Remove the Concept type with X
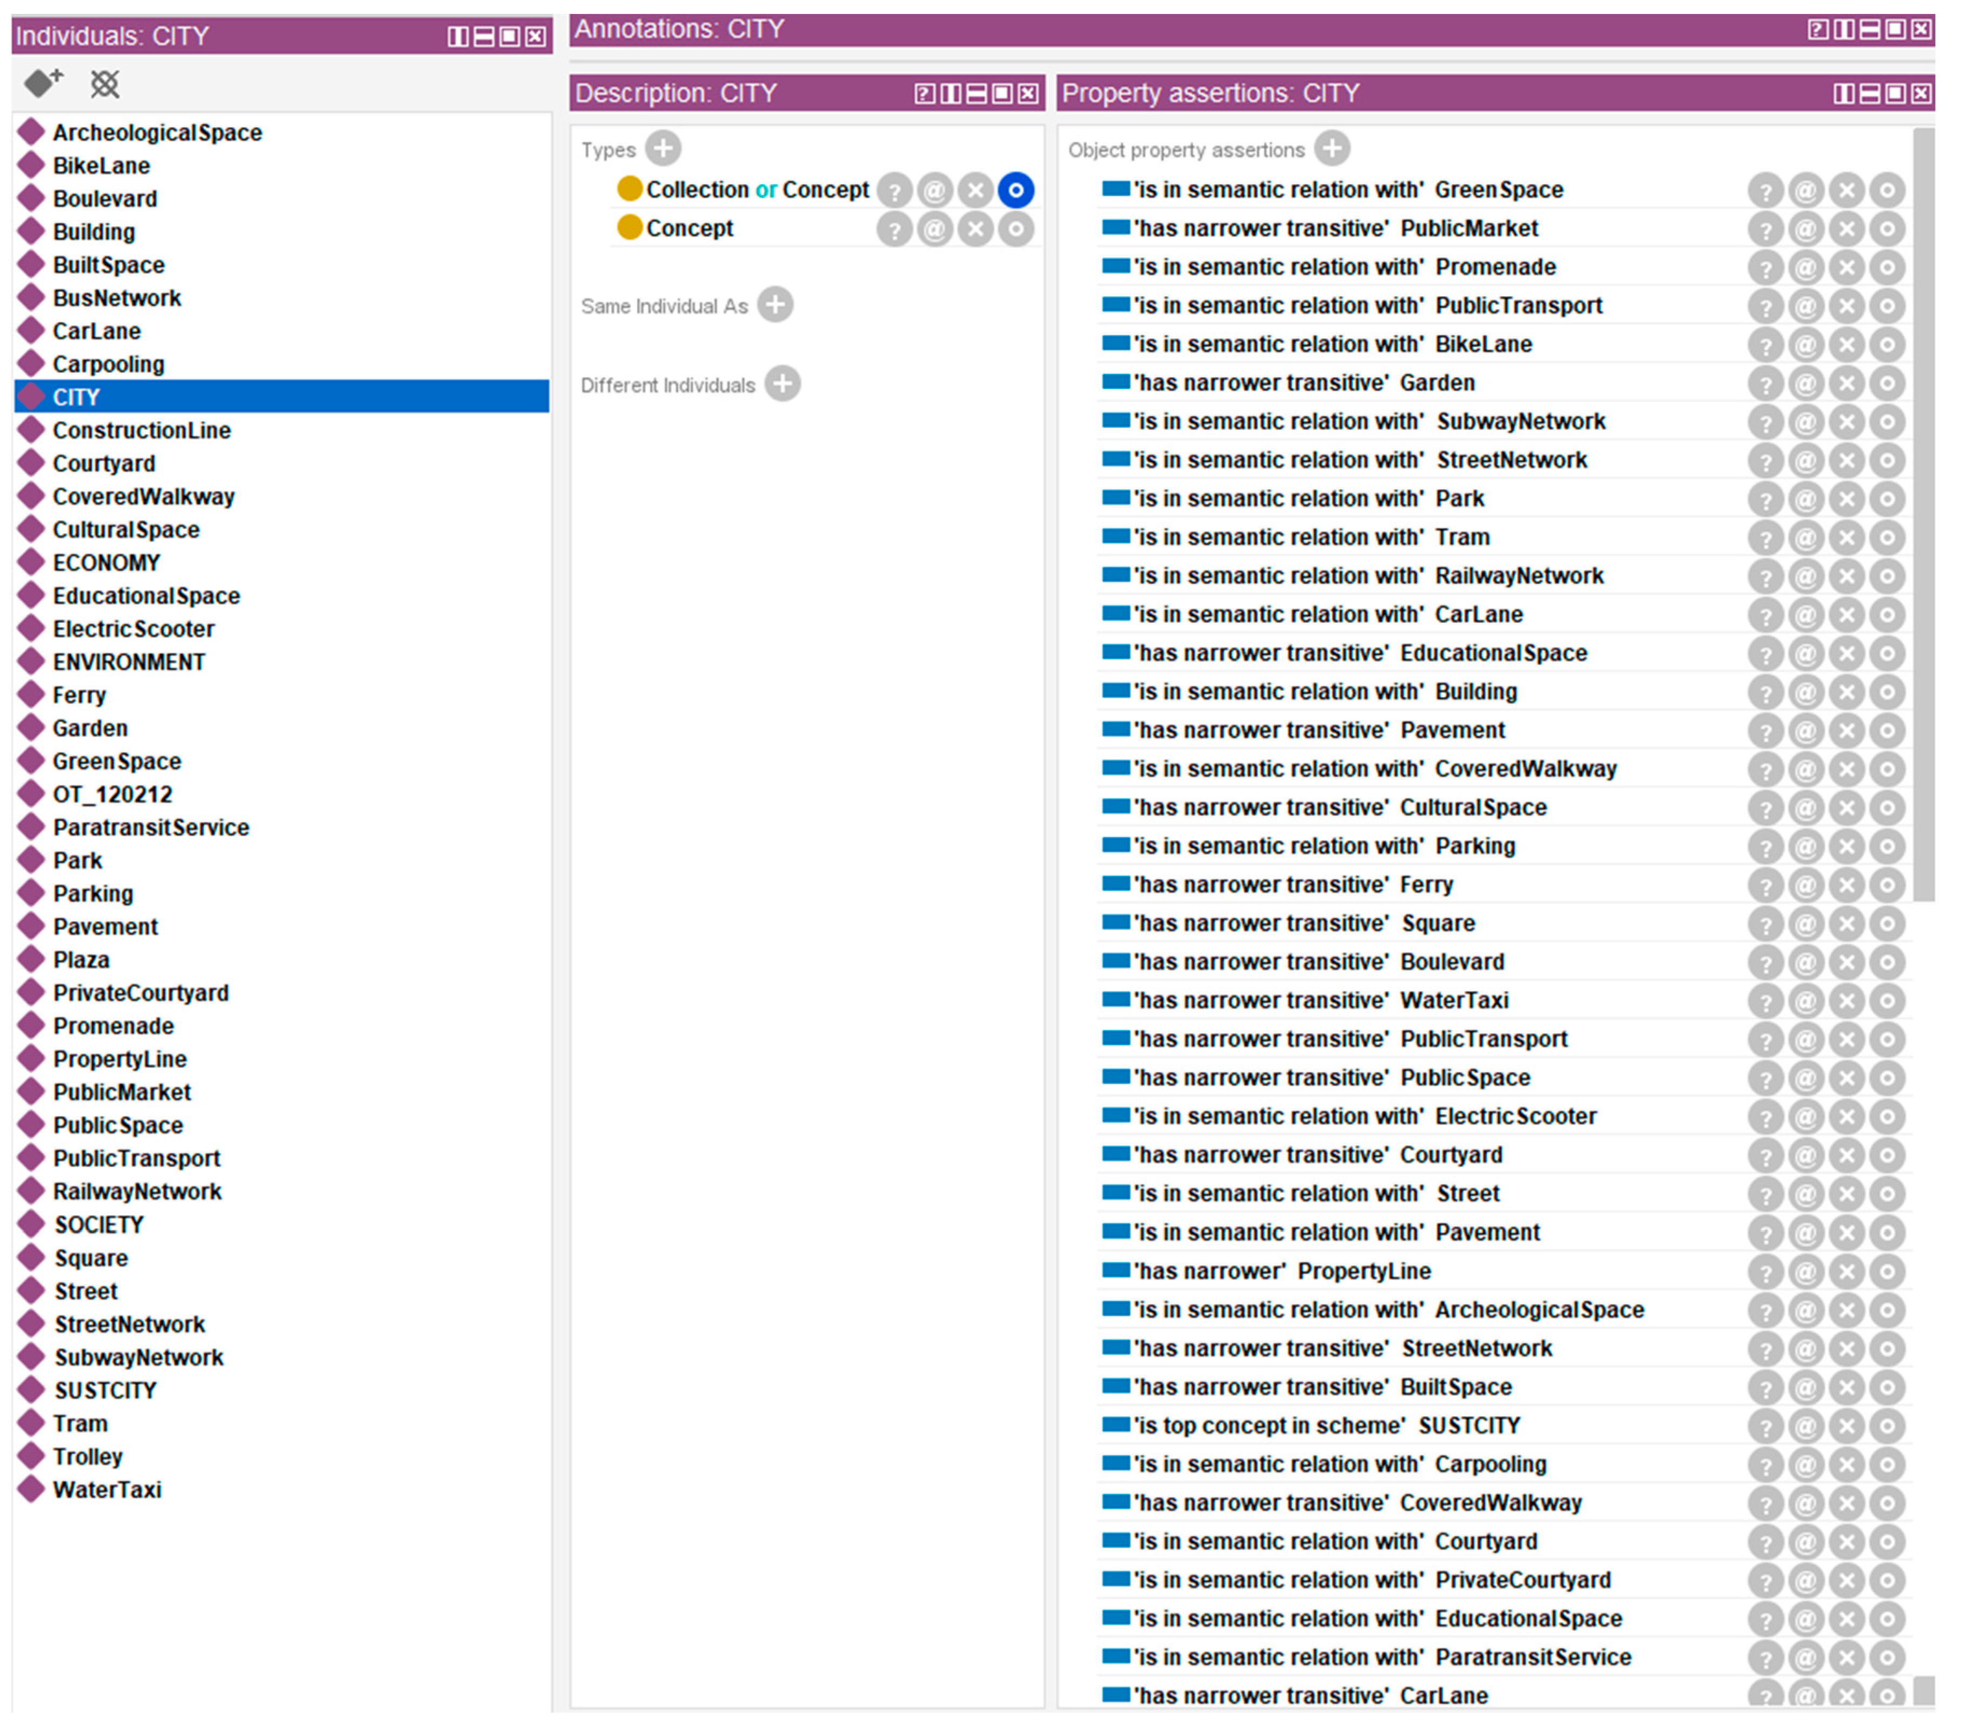The width and height of the screenshot is (1977, 1727). [x=976, y=229]
